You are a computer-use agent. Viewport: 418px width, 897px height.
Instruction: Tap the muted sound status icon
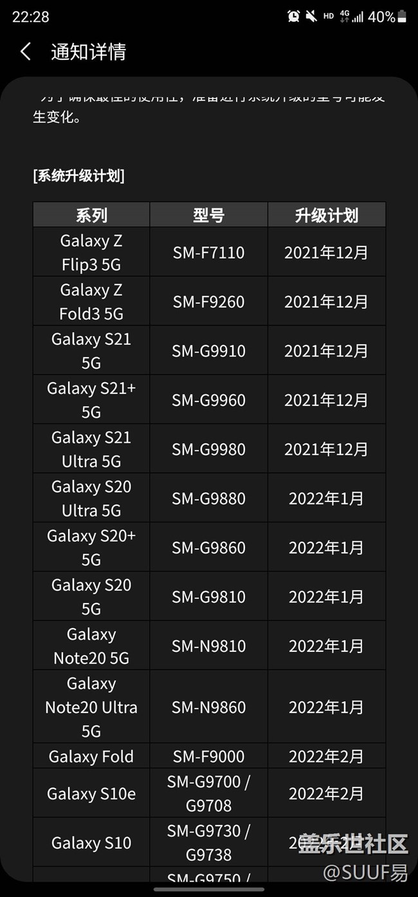click(311, 16)
